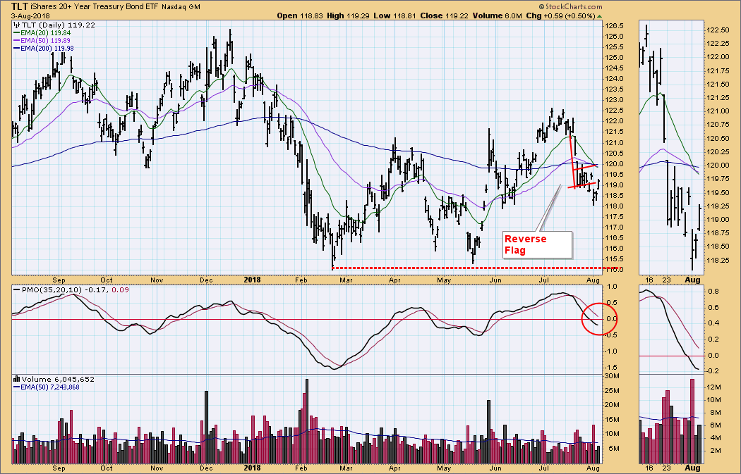Click the Dec label on price chart axis
The height and width of the screenshot is (474, 741).
pos(206,280)
